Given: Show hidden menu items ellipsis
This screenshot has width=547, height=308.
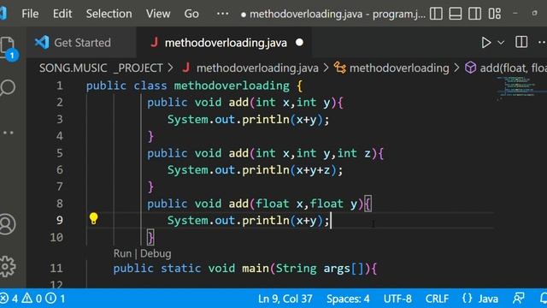Looking at the screenshot, I should point(222,14).
